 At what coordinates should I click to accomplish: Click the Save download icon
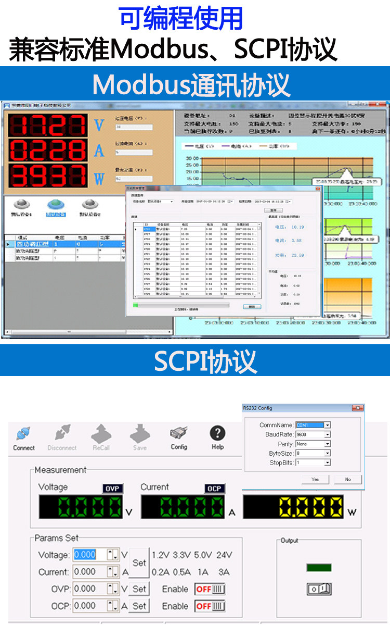139,433
